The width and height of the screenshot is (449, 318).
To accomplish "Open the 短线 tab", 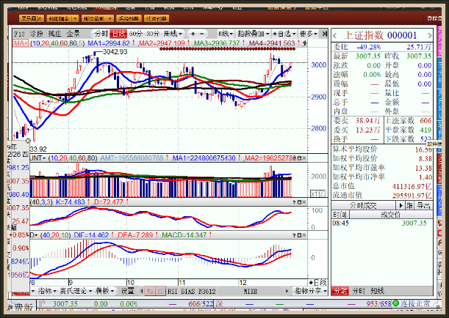I will pos(376,291).
